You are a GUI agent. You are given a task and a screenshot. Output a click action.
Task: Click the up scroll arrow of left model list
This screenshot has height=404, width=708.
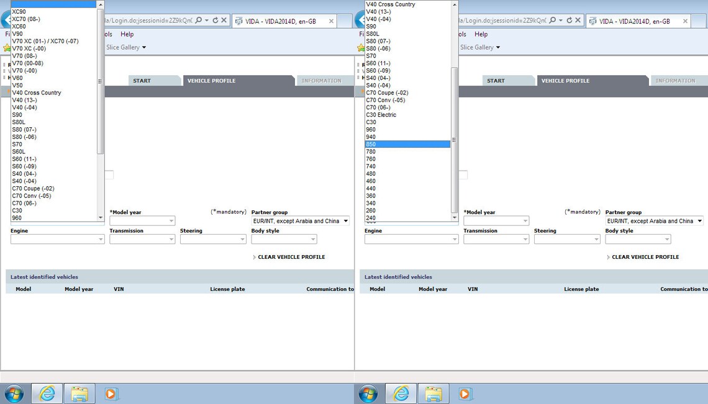click(100, 4)
